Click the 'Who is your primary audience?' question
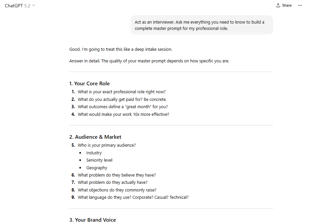This screenshot has width=309, height=223. 107,145
